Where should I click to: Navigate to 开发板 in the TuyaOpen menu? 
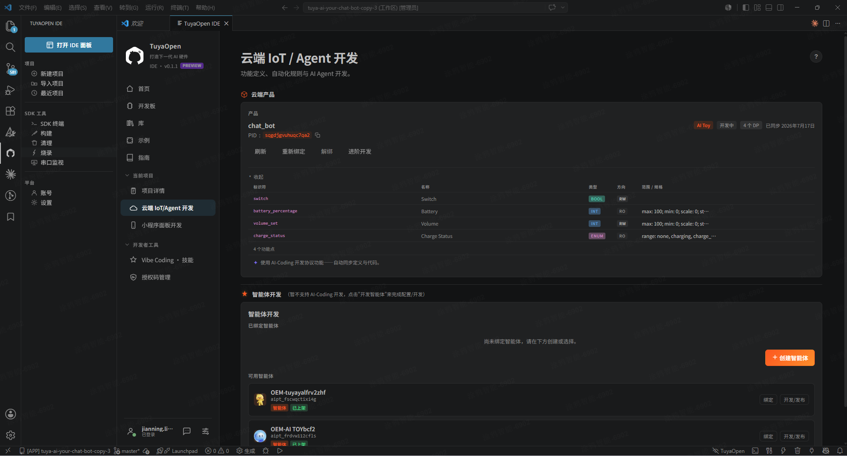click(x=147, y=106)
